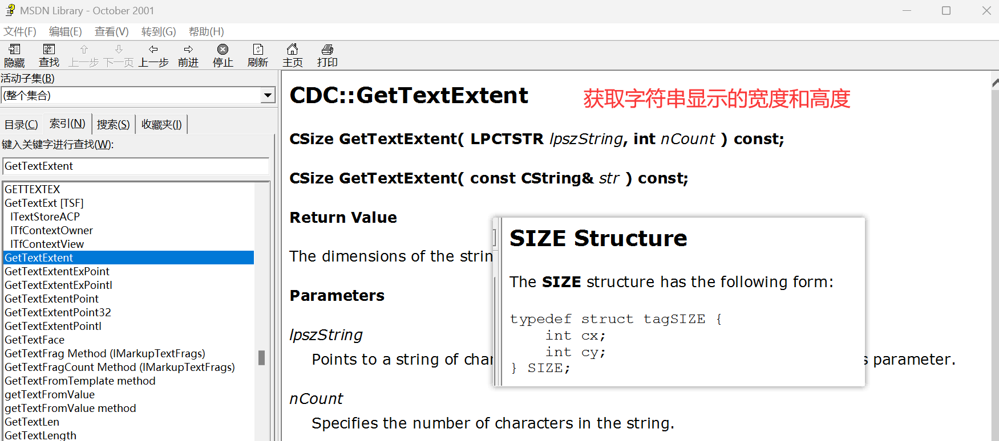
Task: Select ITfContextOwner sub-entry
Action: 51,230
